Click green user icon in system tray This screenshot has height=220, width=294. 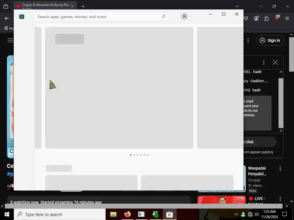243,214
